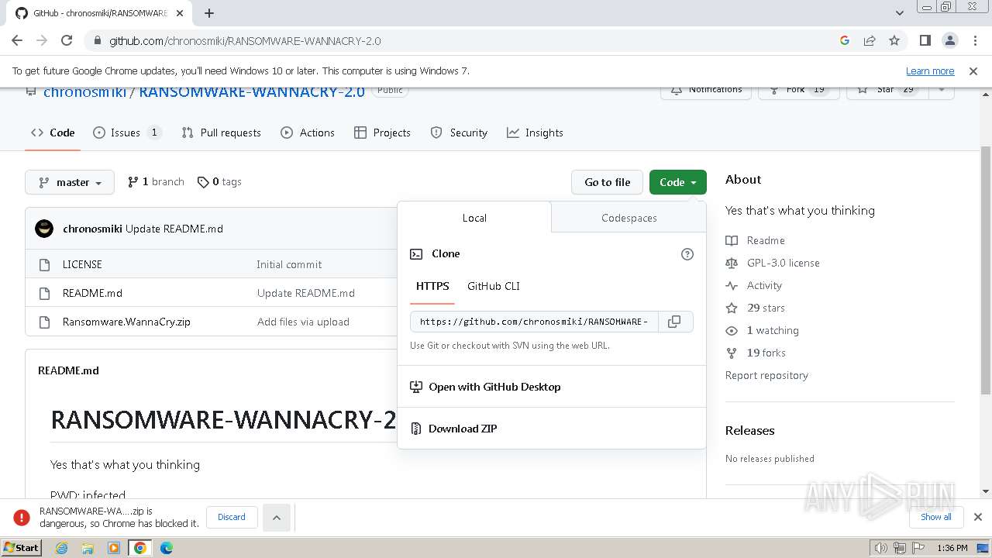Open the Security repository tab
The height and width of the screenshot is (558, 992).
click(x=459, y=133)
